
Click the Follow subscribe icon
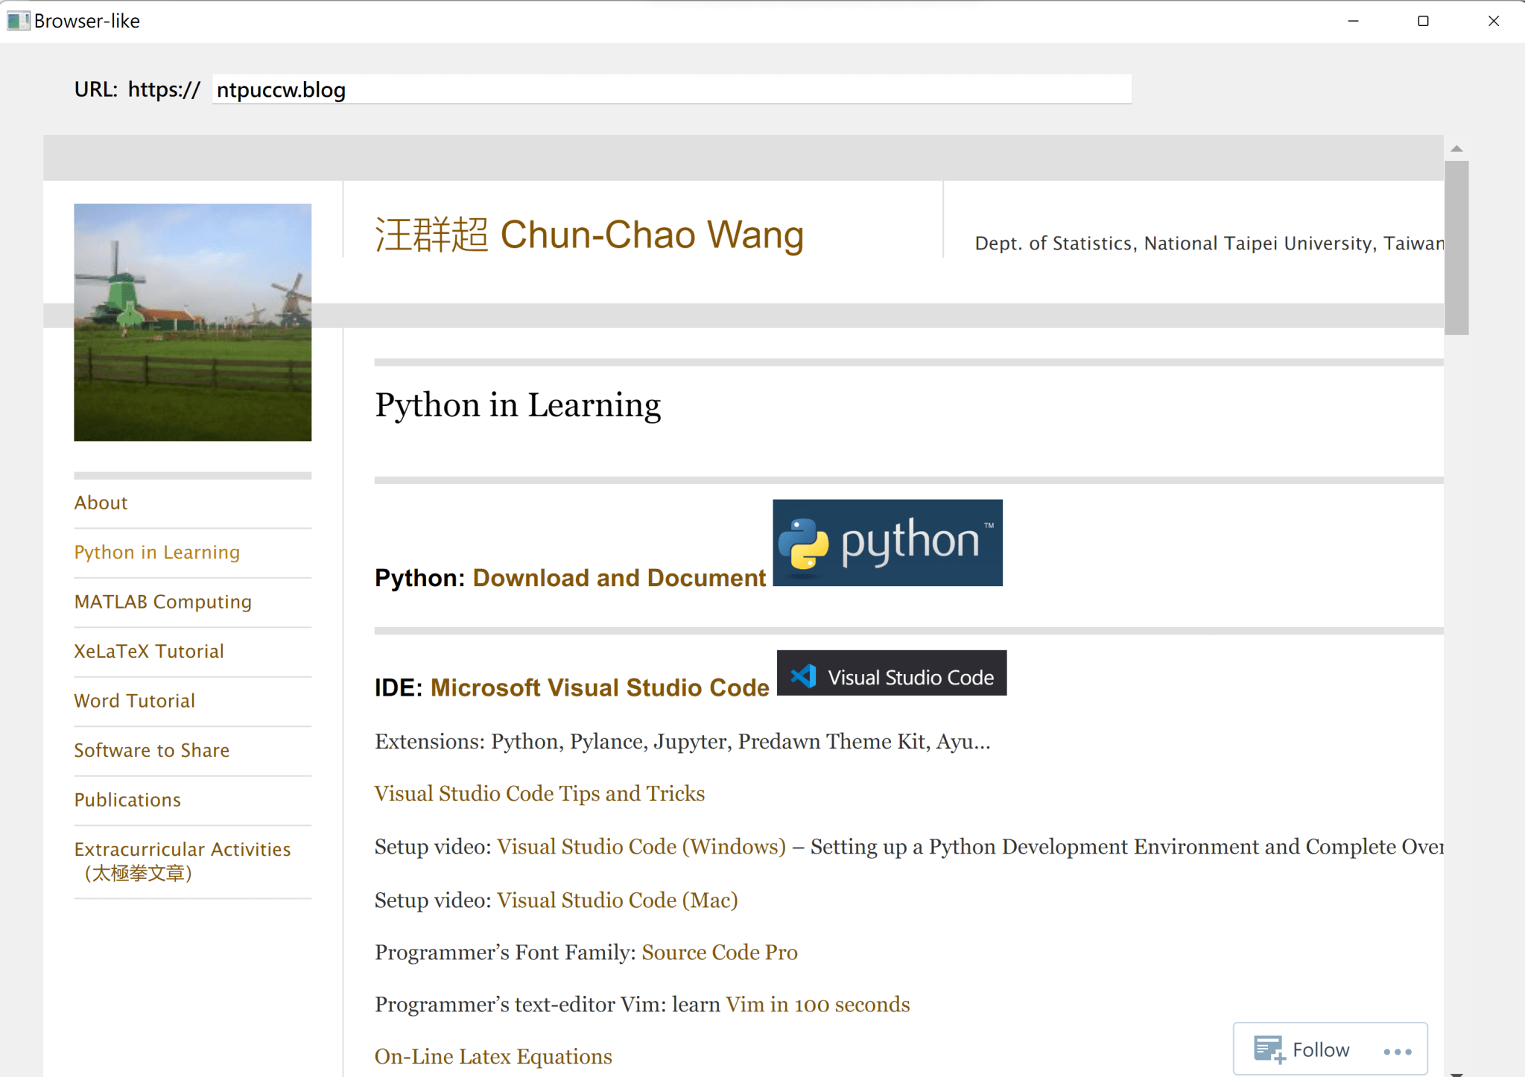tap(1270, 1048)
